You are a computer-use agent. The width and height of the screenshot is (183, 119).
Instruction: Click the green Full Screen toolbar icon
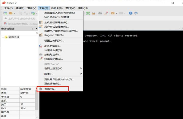point(88,13)
